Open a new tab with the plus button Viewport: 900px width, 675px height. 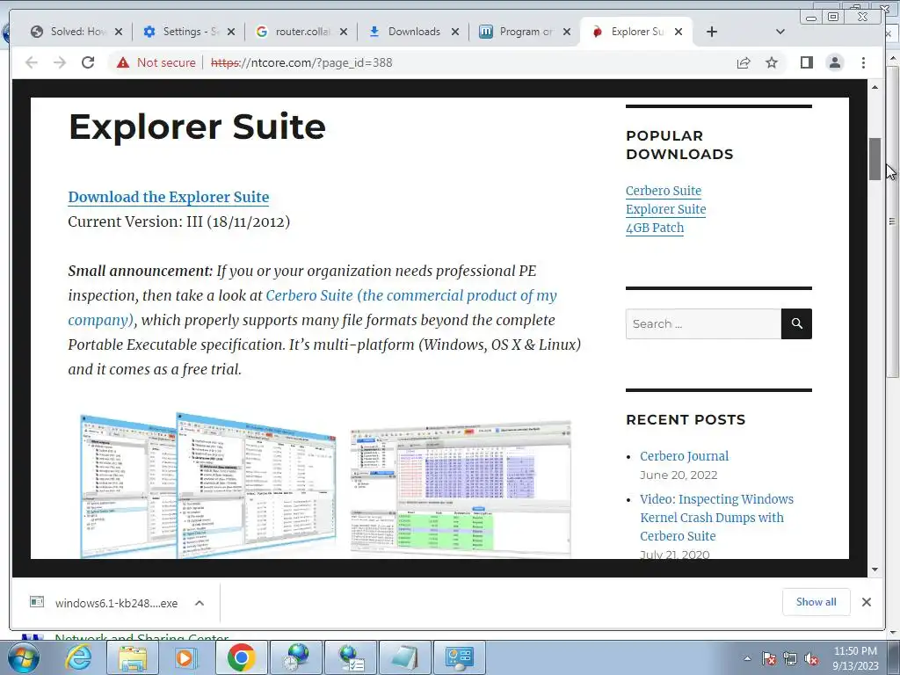tap(712, 32)
